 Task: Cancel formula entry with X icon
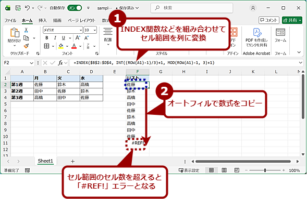45,63
